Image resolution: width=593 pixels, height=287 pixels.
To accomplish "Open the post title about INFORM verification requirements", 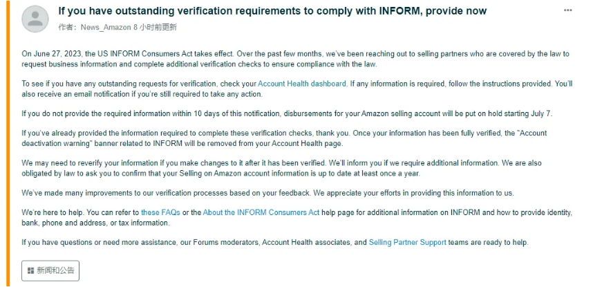I will click(272, 11).
